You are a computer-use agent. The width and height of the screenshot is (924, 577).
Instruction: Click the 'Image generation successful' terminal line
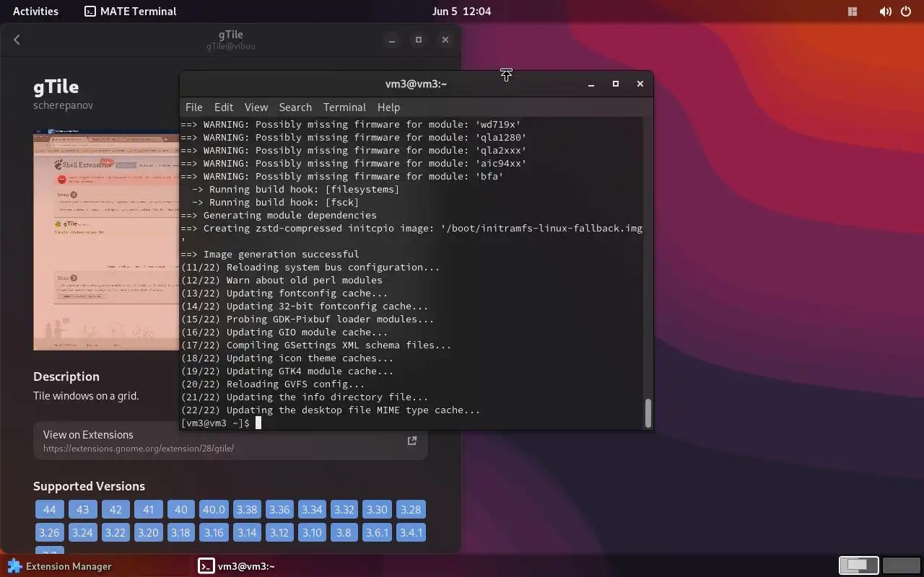[270, 254]
